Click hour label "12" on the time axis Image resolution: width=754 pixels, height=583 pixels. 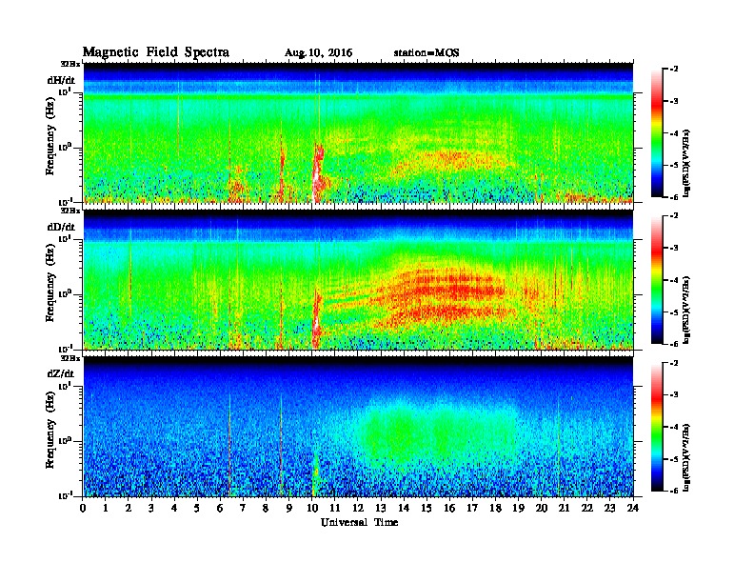coord(358,508)
